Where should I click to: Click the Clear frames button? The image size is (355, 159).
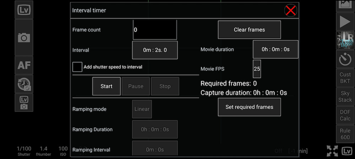pyautogui.click(x=249, y=30)
